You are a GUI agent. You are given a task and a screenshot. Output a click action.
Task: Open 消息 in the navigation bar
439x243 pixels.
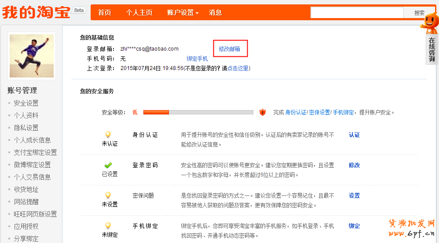pos(215,13)
